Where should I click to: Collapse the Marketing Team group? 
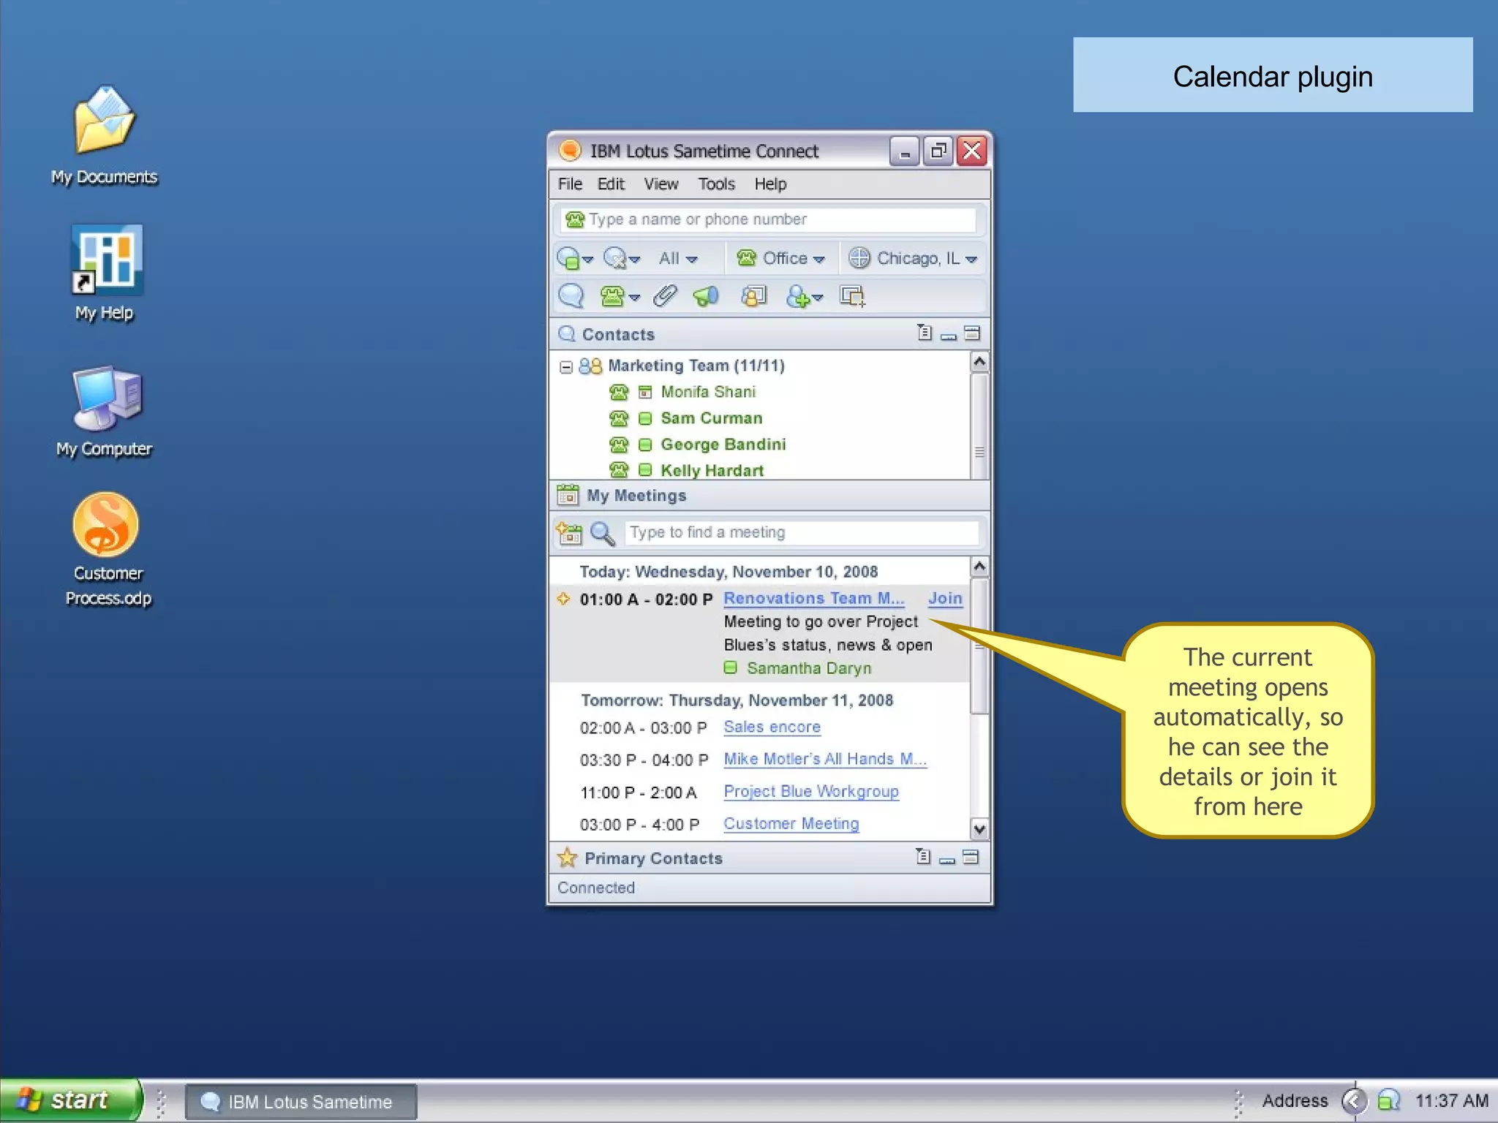click(x=565, y=367)
